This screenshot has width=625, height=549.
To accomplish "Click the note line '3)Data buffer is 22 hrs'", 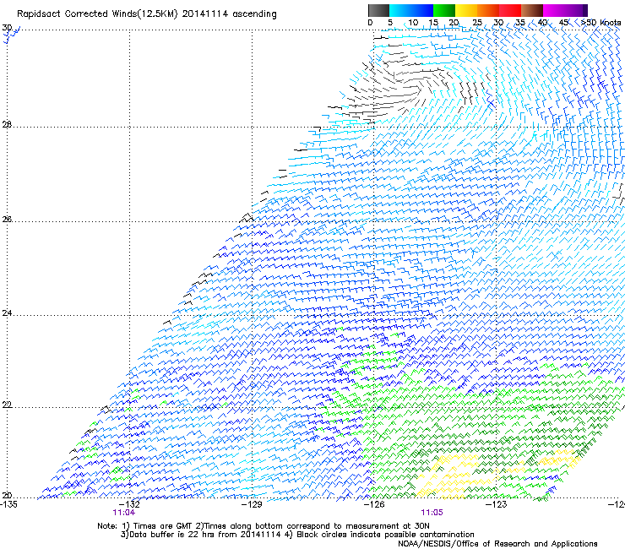I will pos(297,535).
